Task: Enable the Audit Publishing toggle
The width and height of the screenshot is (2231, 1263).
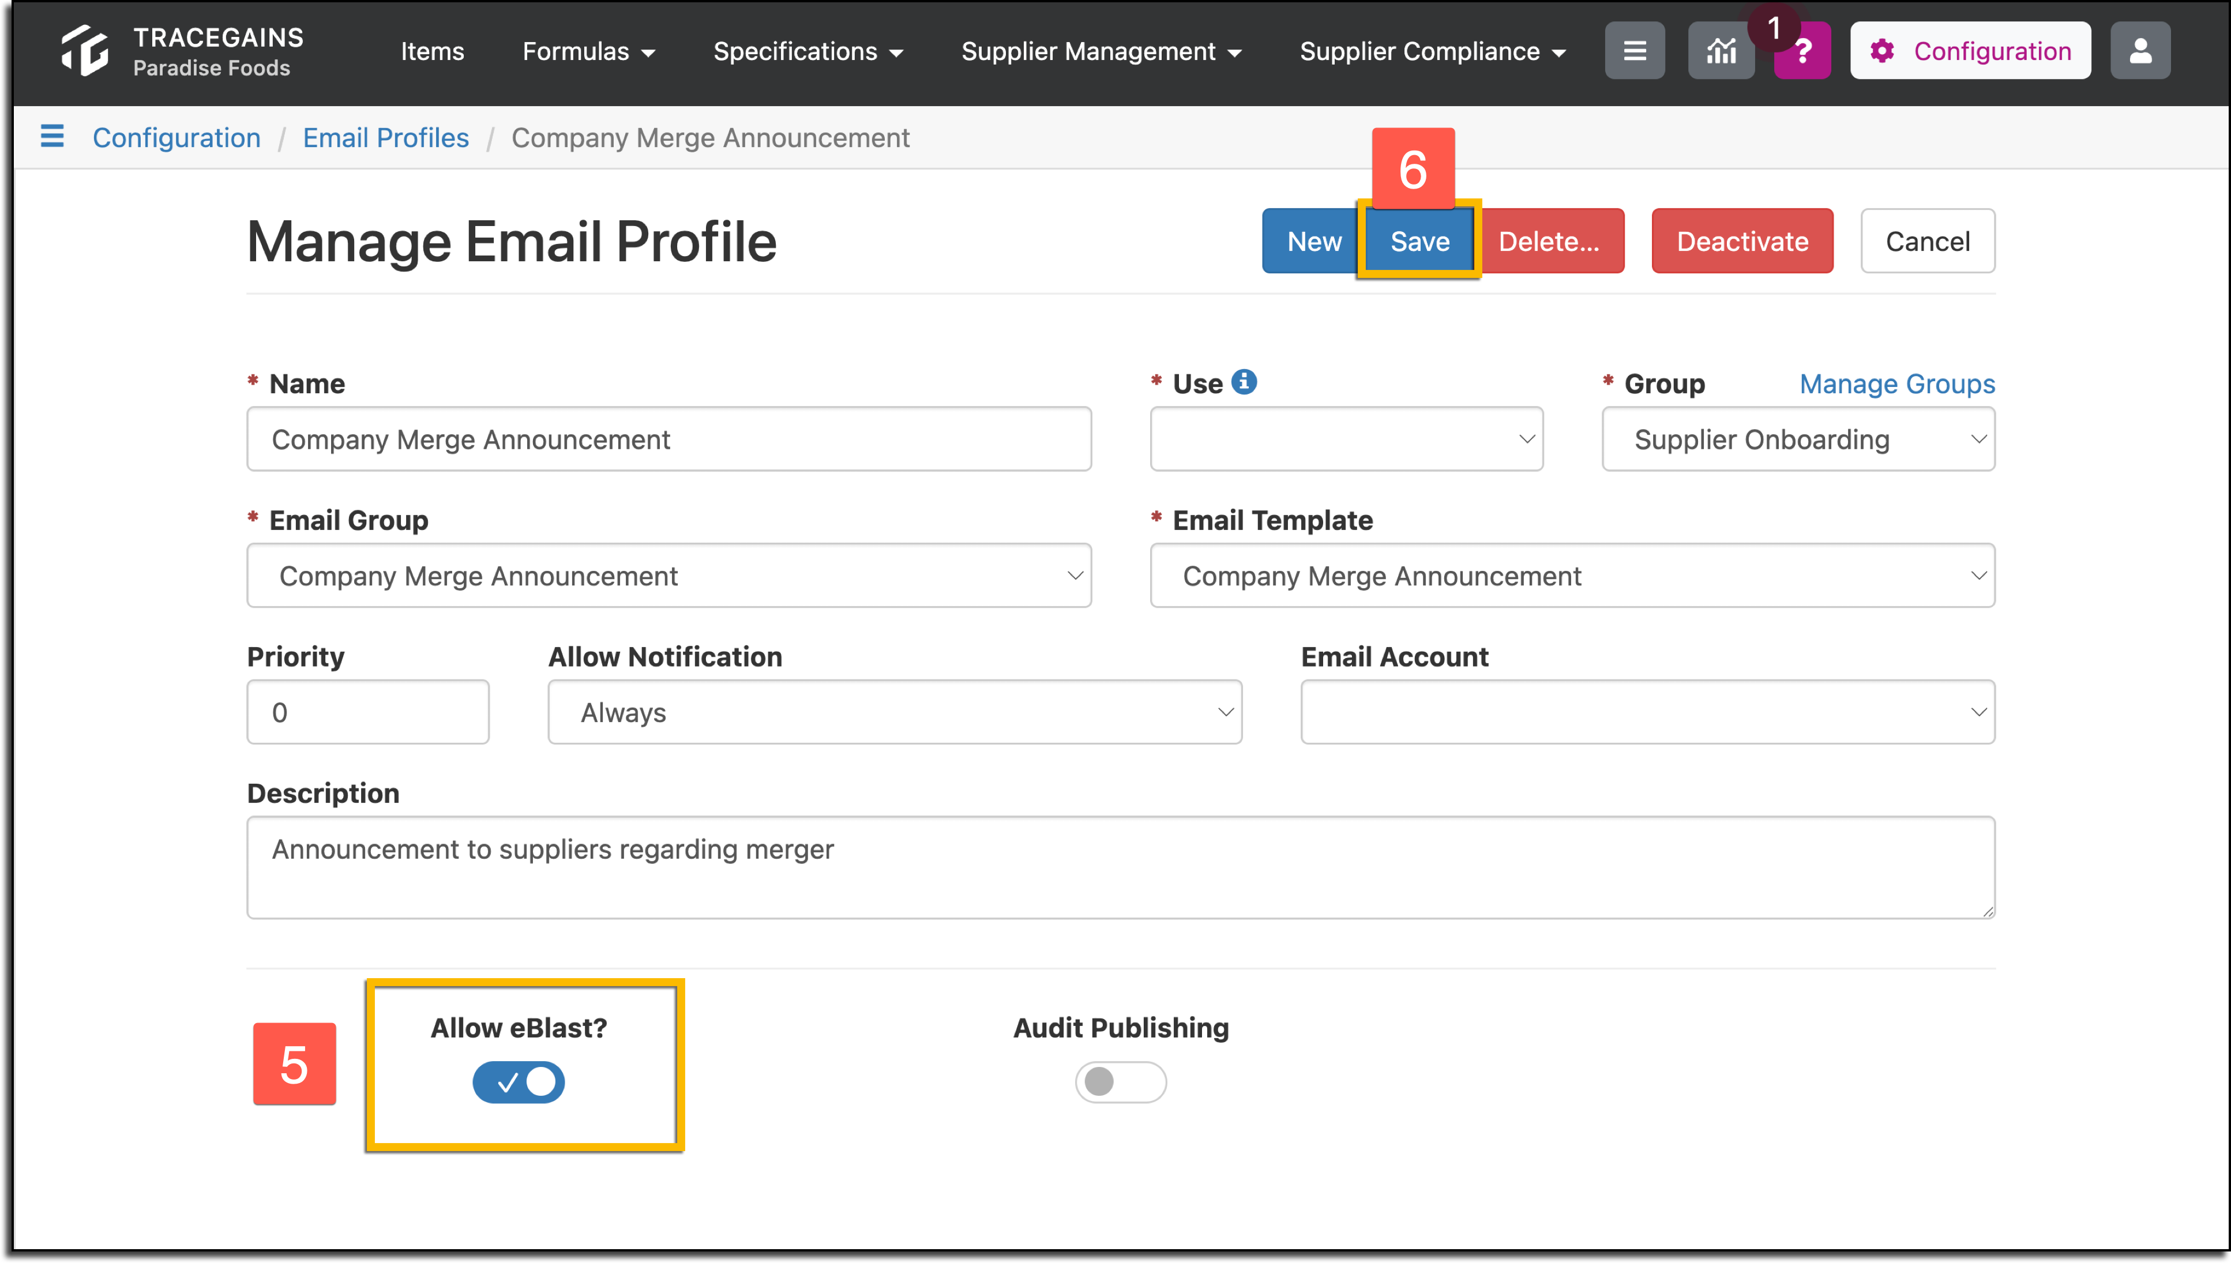Action: (x=1121, y=1082)
